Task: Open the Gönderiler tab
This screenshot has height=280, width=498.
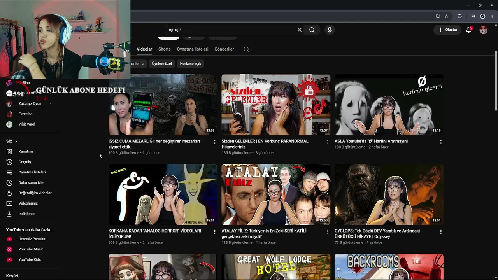Action: pyautogui.click(x=224, y=49)
